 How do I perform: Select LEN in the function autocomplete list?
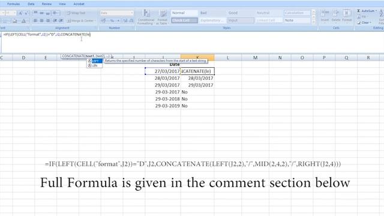pyautogui.click(x=95, y=65)
